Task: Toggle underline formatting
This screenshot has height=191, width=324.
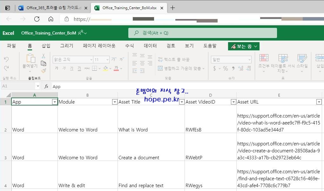Action: [71, 68]
